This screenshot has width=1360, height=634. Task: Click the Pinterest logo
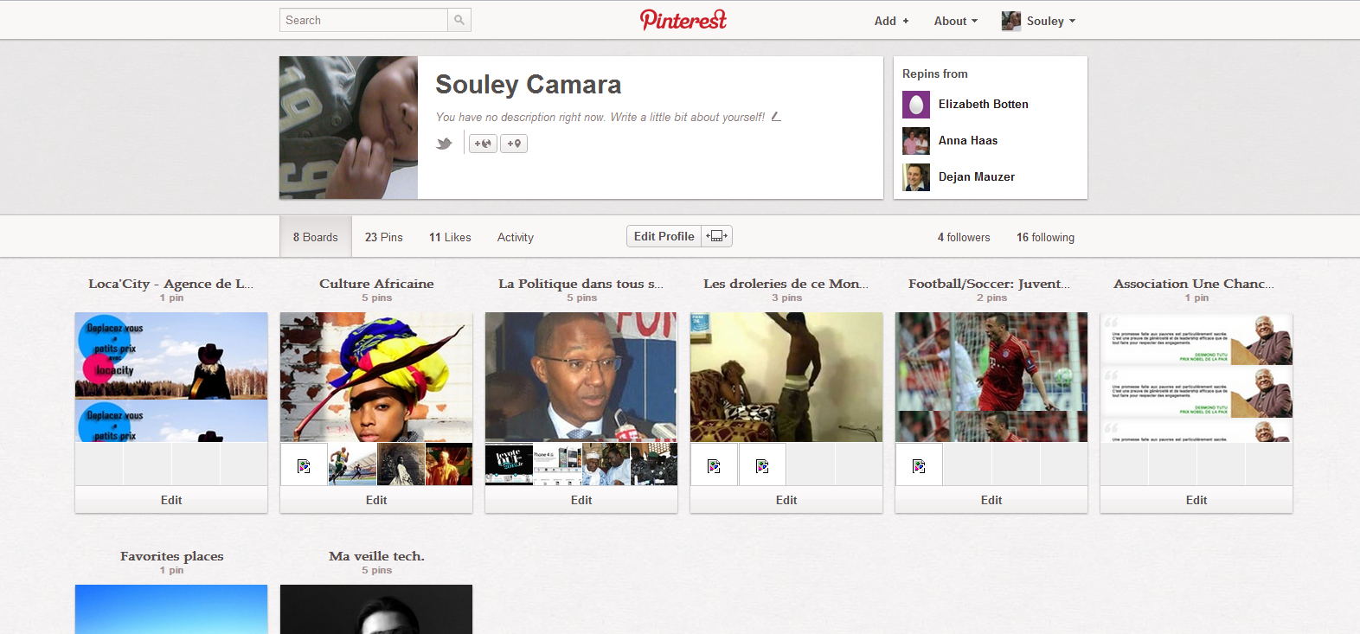coord(683,20)
